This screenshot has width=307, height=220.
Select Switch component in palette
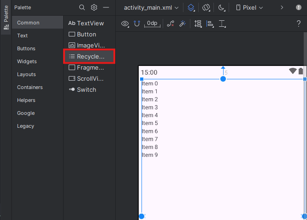coord(86,89)
